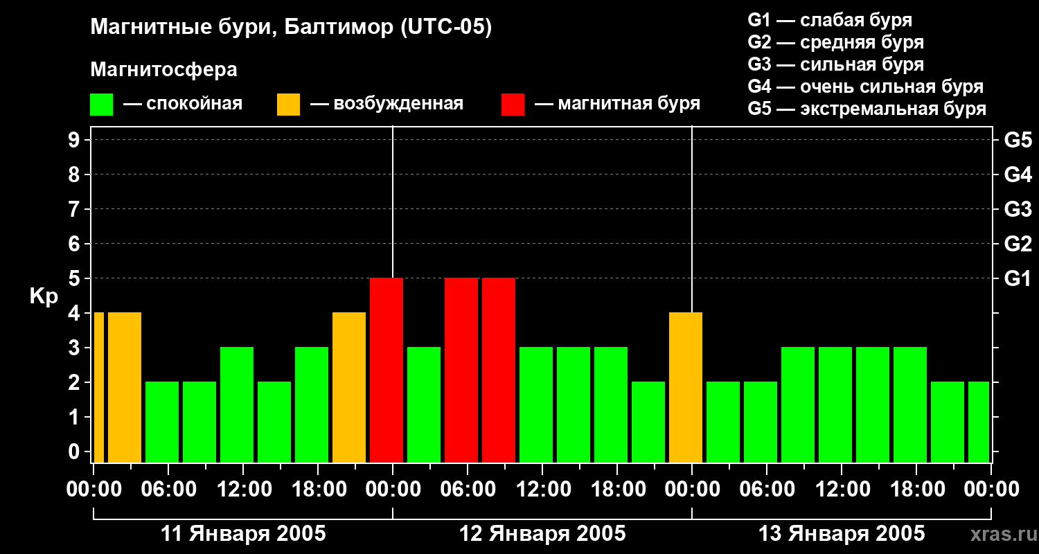Click the yellow bar ending at midnight 12–13 January
Viewport: 1039px width, 554px height.
686,387
